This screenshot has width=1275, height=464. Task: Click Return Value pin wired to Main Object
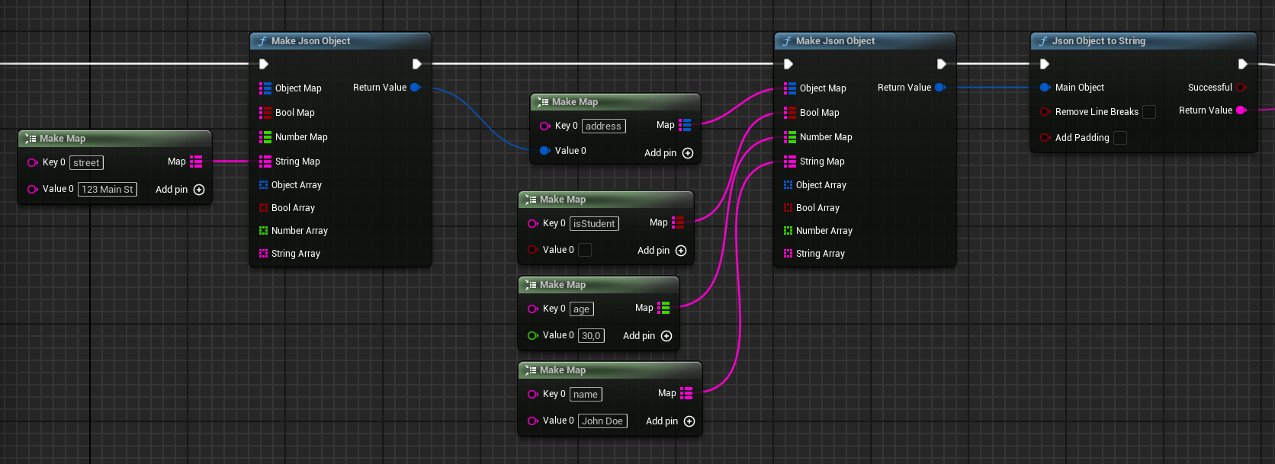point(940,88)
